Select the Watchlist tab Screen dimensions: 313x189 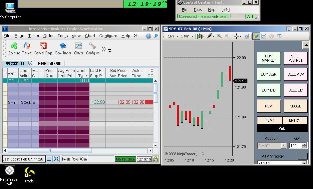(x=15, y=63)
